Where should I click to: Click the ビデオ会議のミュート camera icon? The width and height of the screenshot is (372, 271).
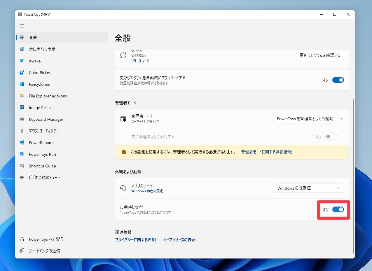tap(22, 178)
